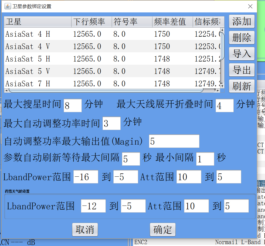Viewport: 265px width, 246px height.
Task: Click the 导入 button
Action: [242, 54]
